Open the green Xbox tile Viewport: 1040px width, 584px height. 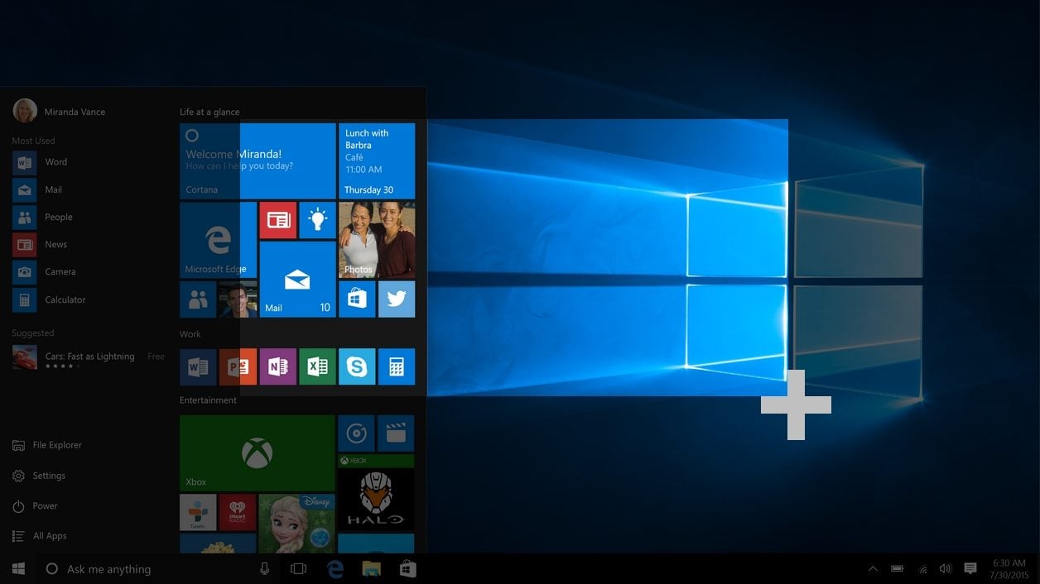258,453
